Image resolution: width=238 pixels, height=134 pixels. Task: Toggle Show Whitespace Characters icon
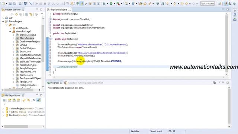pyautogui.click(x=99, y=3)
